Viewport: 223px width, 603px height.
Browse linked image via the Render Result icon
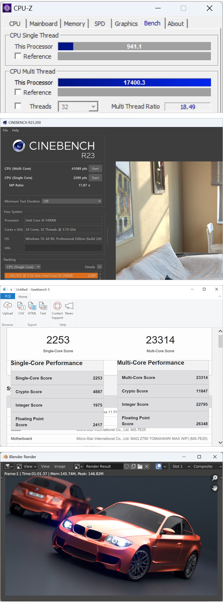pyautogui.click(x=78, y=466)
